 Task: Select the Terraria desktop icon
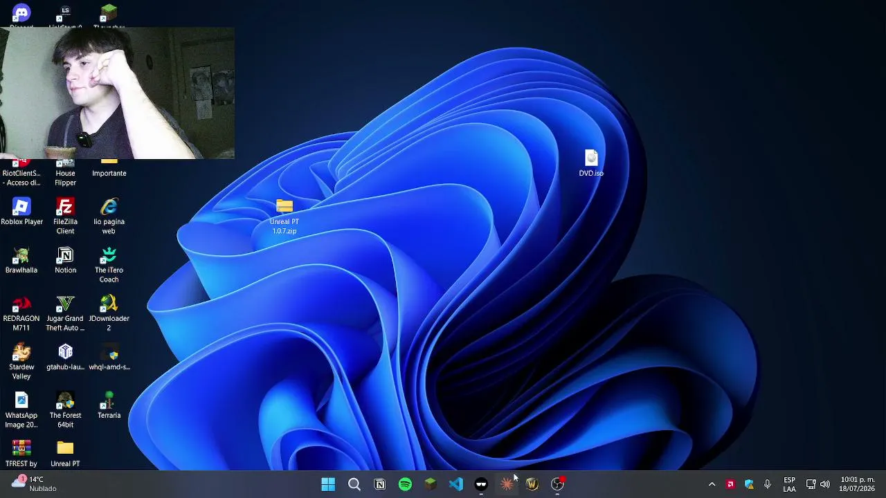[x=109, y=405]
